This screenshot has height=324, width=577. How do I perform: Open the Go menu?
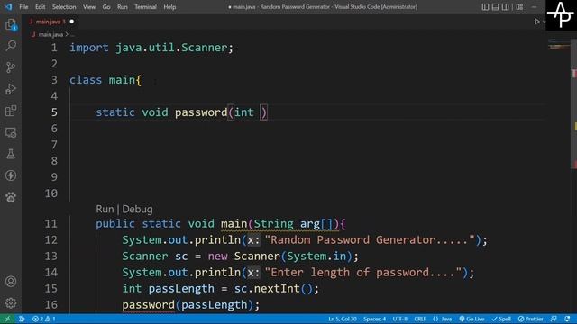coord(106,7)
